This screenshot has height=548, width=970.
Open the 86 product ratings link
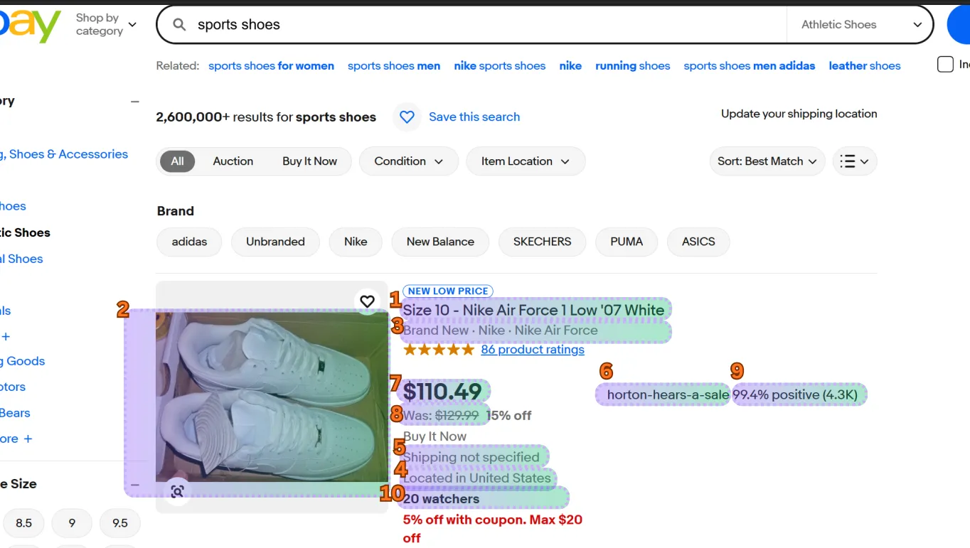tap(532, 350)
